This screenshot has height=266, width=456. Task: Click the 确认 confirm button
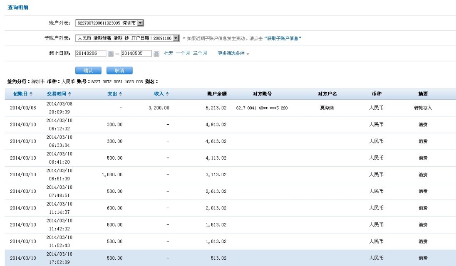pos(88,70)
